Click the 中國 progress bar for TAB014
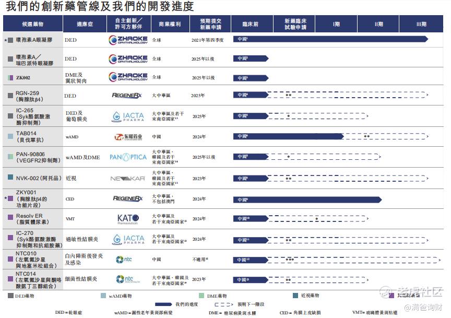The width and height of the screenshot is (451, 318). tap(289, 136)
